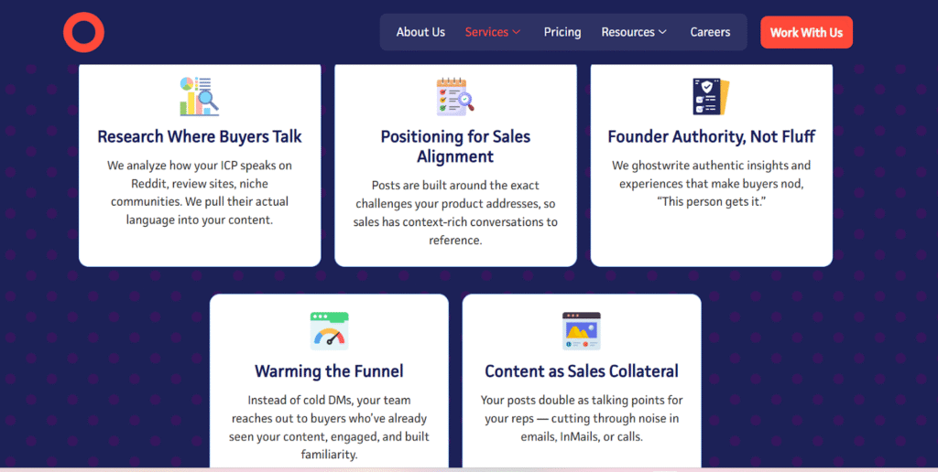
Task: Open the About Us page
Action: click(x=420, y=32)
